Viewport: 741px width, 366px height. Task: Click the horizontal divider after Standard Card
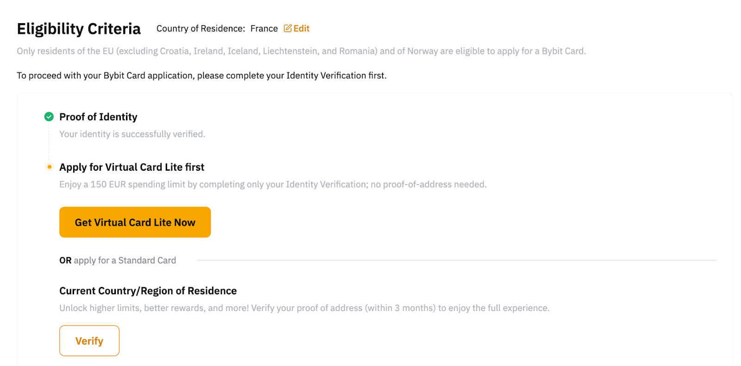(x=456, y=260)
